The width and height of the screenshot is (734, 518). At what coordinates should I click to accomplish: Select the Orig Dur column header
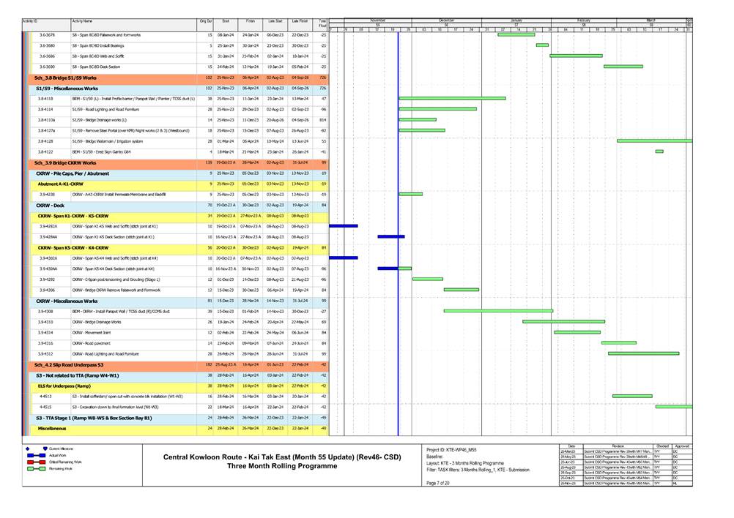click(x=207, y=23)
